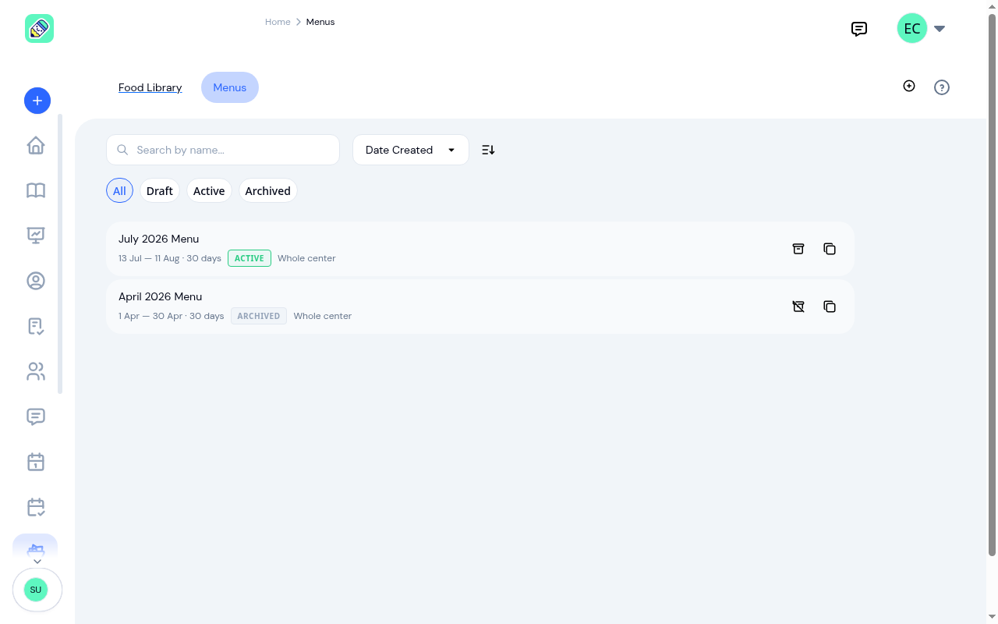Switch to the Food Library tab

click(x=150, y=87)
